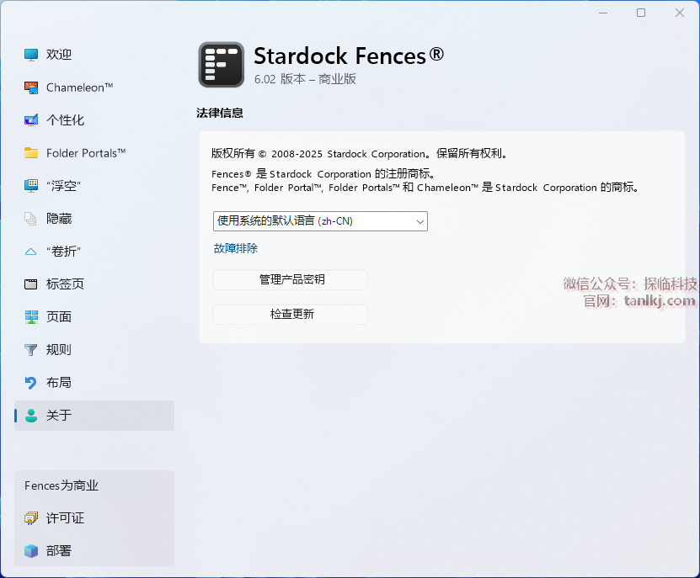The height and width of the screenshot is (578, 700).
Task: Maximize the Fences settings window
Action: [641, 13]
